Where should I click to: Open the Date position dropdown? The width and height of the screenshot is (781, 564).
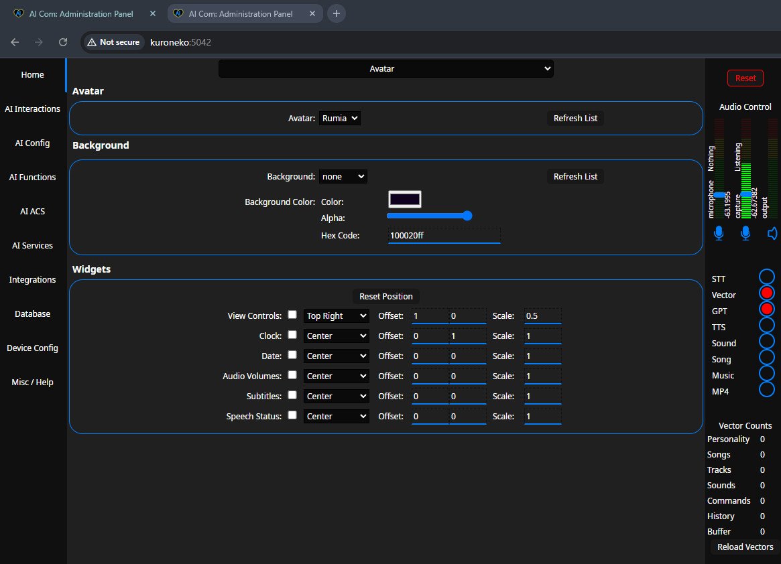pos(337,356)
